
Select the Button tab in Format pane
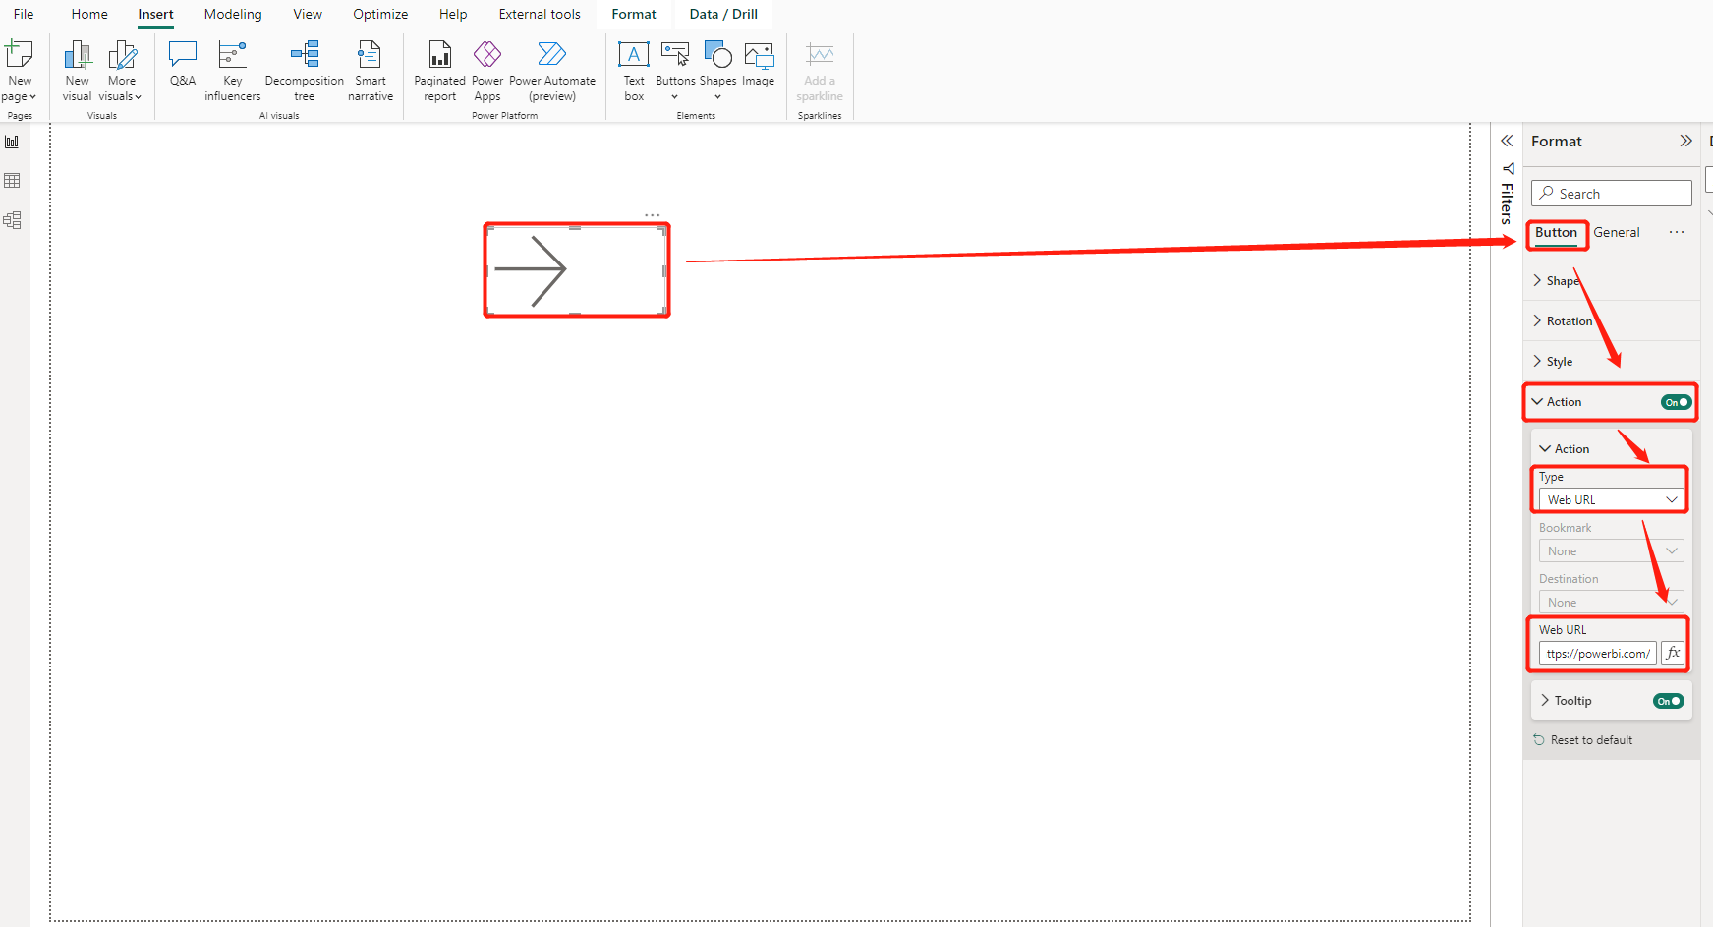(x=1556, y=233)
